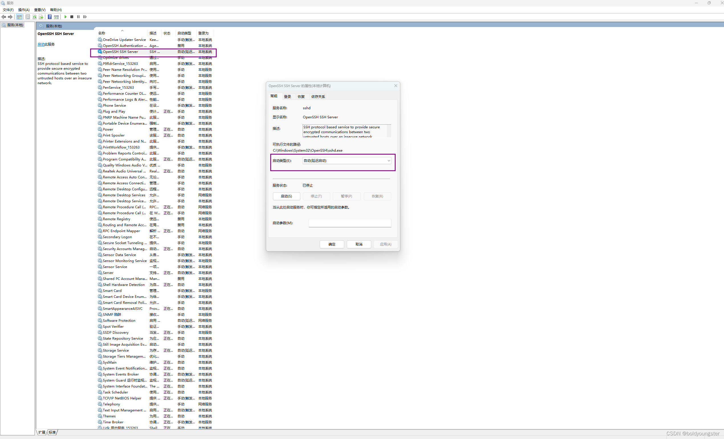
Task: Select the Shell Hardware Detection row
Action: point(155,285)
